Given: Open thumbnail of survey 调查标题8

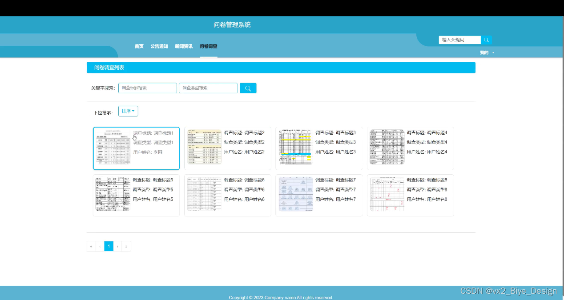Looking at the screenshot, I should click(x=387, y=194).
